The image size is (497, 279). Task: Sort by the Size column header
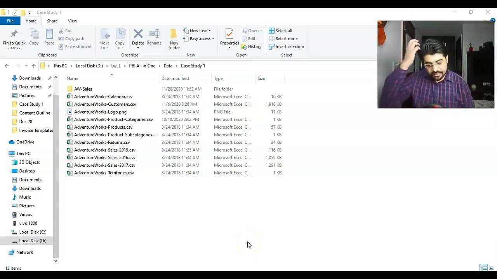click(x=270, y=79)
